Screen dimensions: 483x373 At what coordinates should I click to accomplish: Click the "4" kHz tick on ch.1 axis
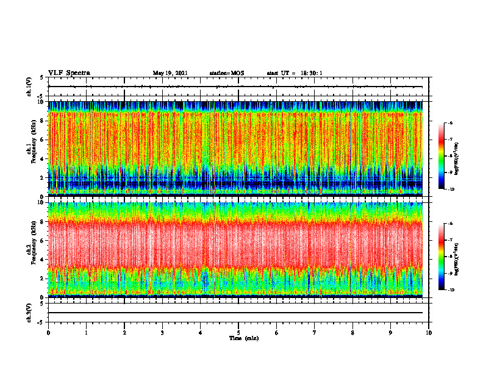point(42,159)
